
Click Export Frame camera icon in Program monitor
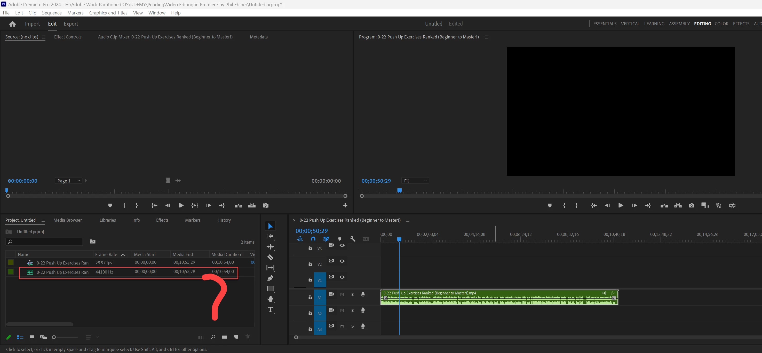point(691,205)
